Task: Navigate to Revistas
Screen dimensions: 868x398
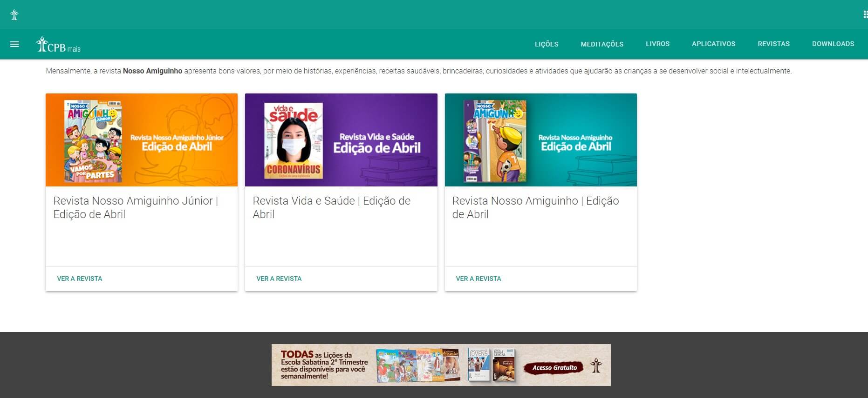Action: point(773,44)
